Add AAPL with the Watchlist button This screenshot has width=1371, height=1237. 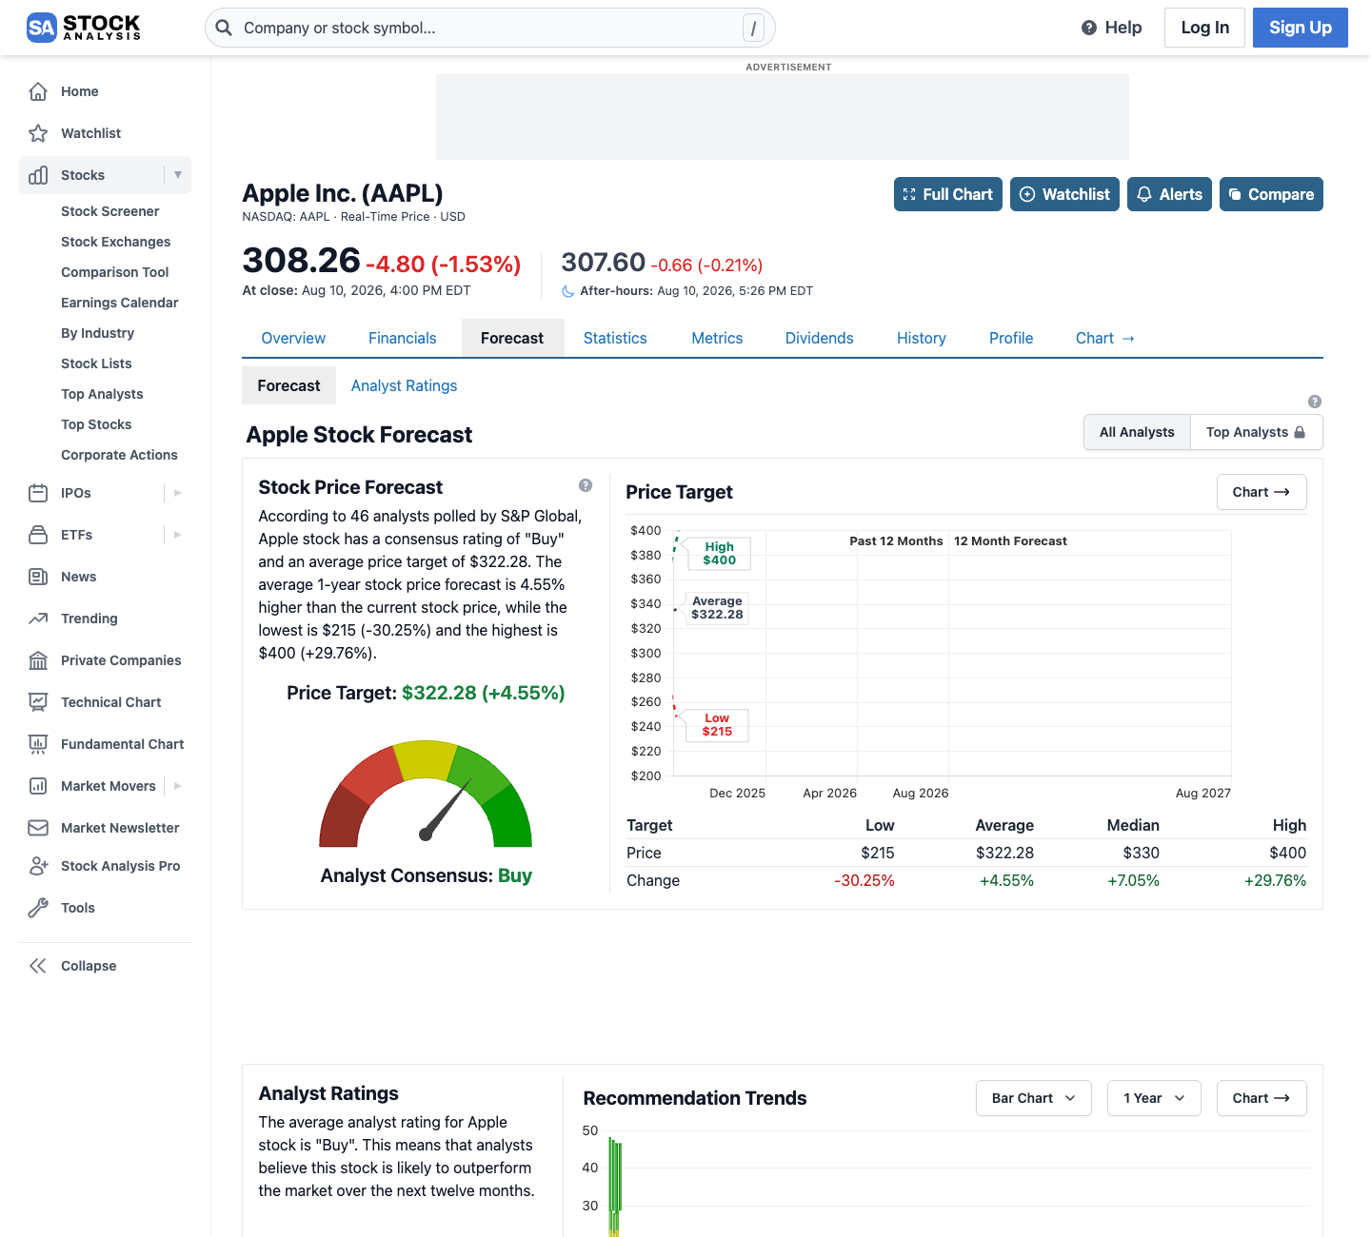(1064, 194)
